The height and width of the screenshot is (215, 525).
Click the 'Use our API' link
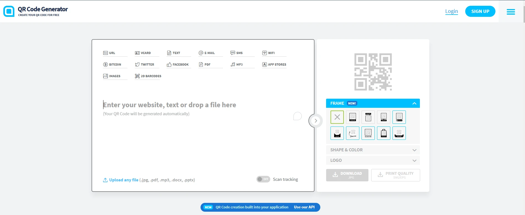coord(304,207)
